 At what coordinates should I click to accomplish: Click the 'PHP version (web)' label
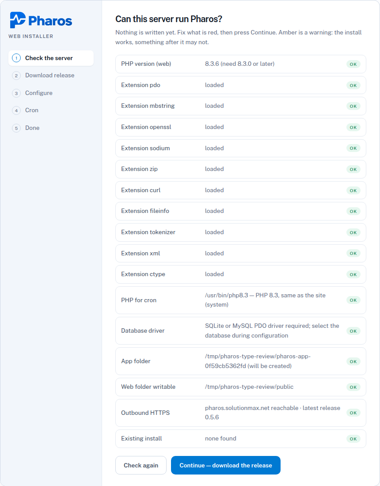point(146,64)
